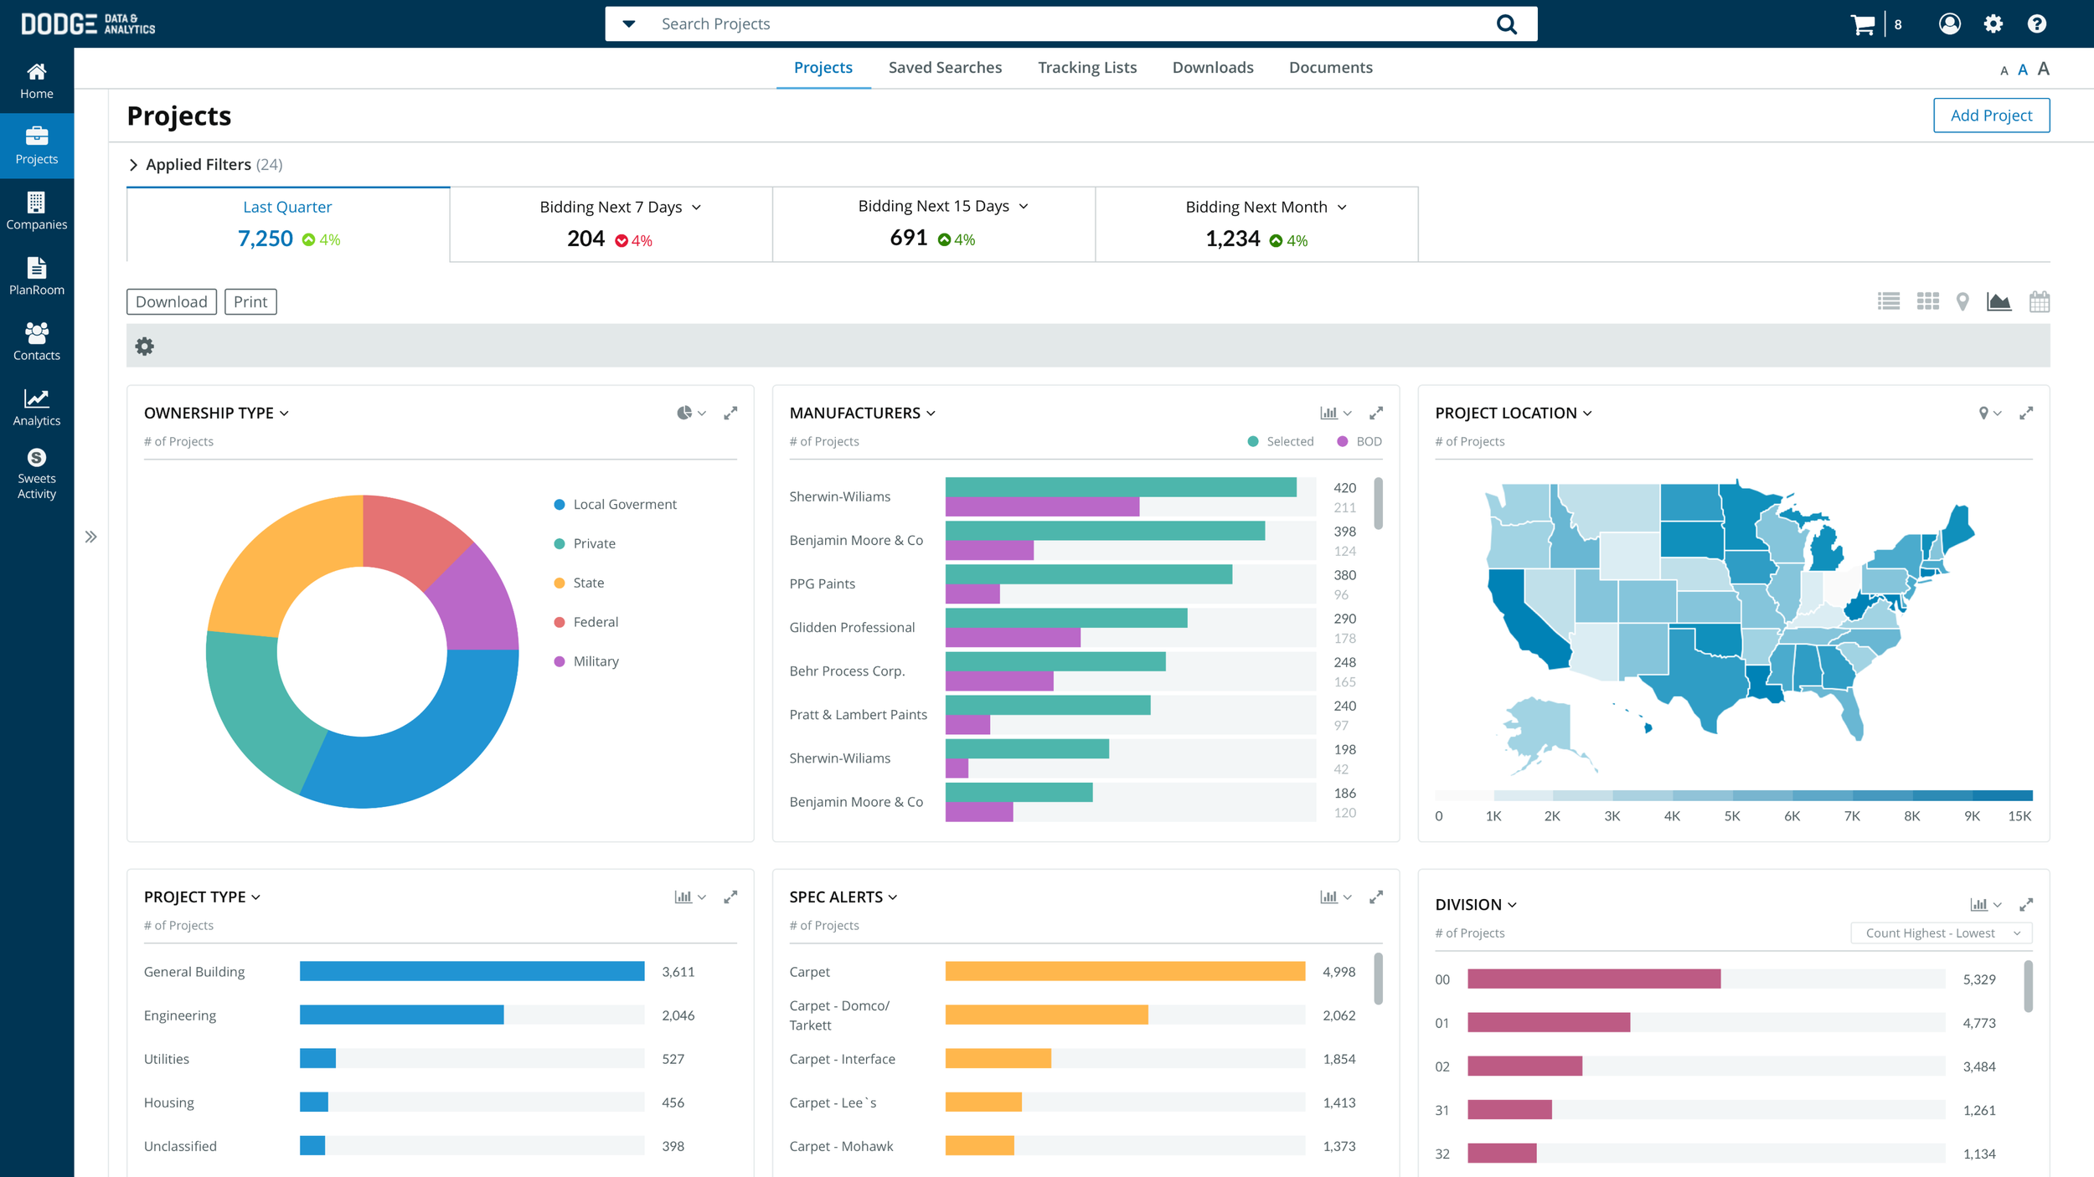Image resolution: width=2094 pixels, height=1177 pixels.
Task: Click the Download button above the charts
Action: point(171,301)
